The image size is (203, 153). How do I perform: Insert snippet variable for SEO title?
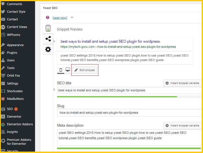(183, 83)
